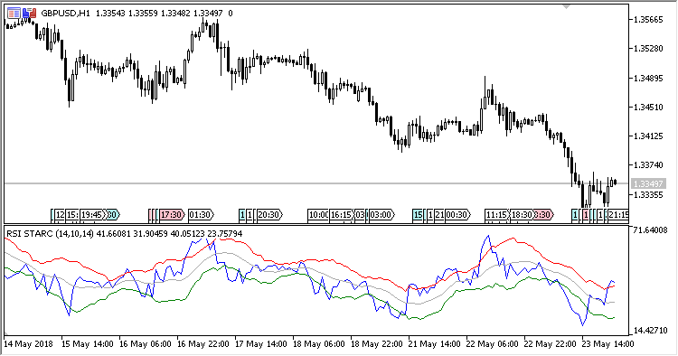Screen dimensions: 678x356
Task: Click the 1.35280 price scale value
Action: (x=648, y=49)
